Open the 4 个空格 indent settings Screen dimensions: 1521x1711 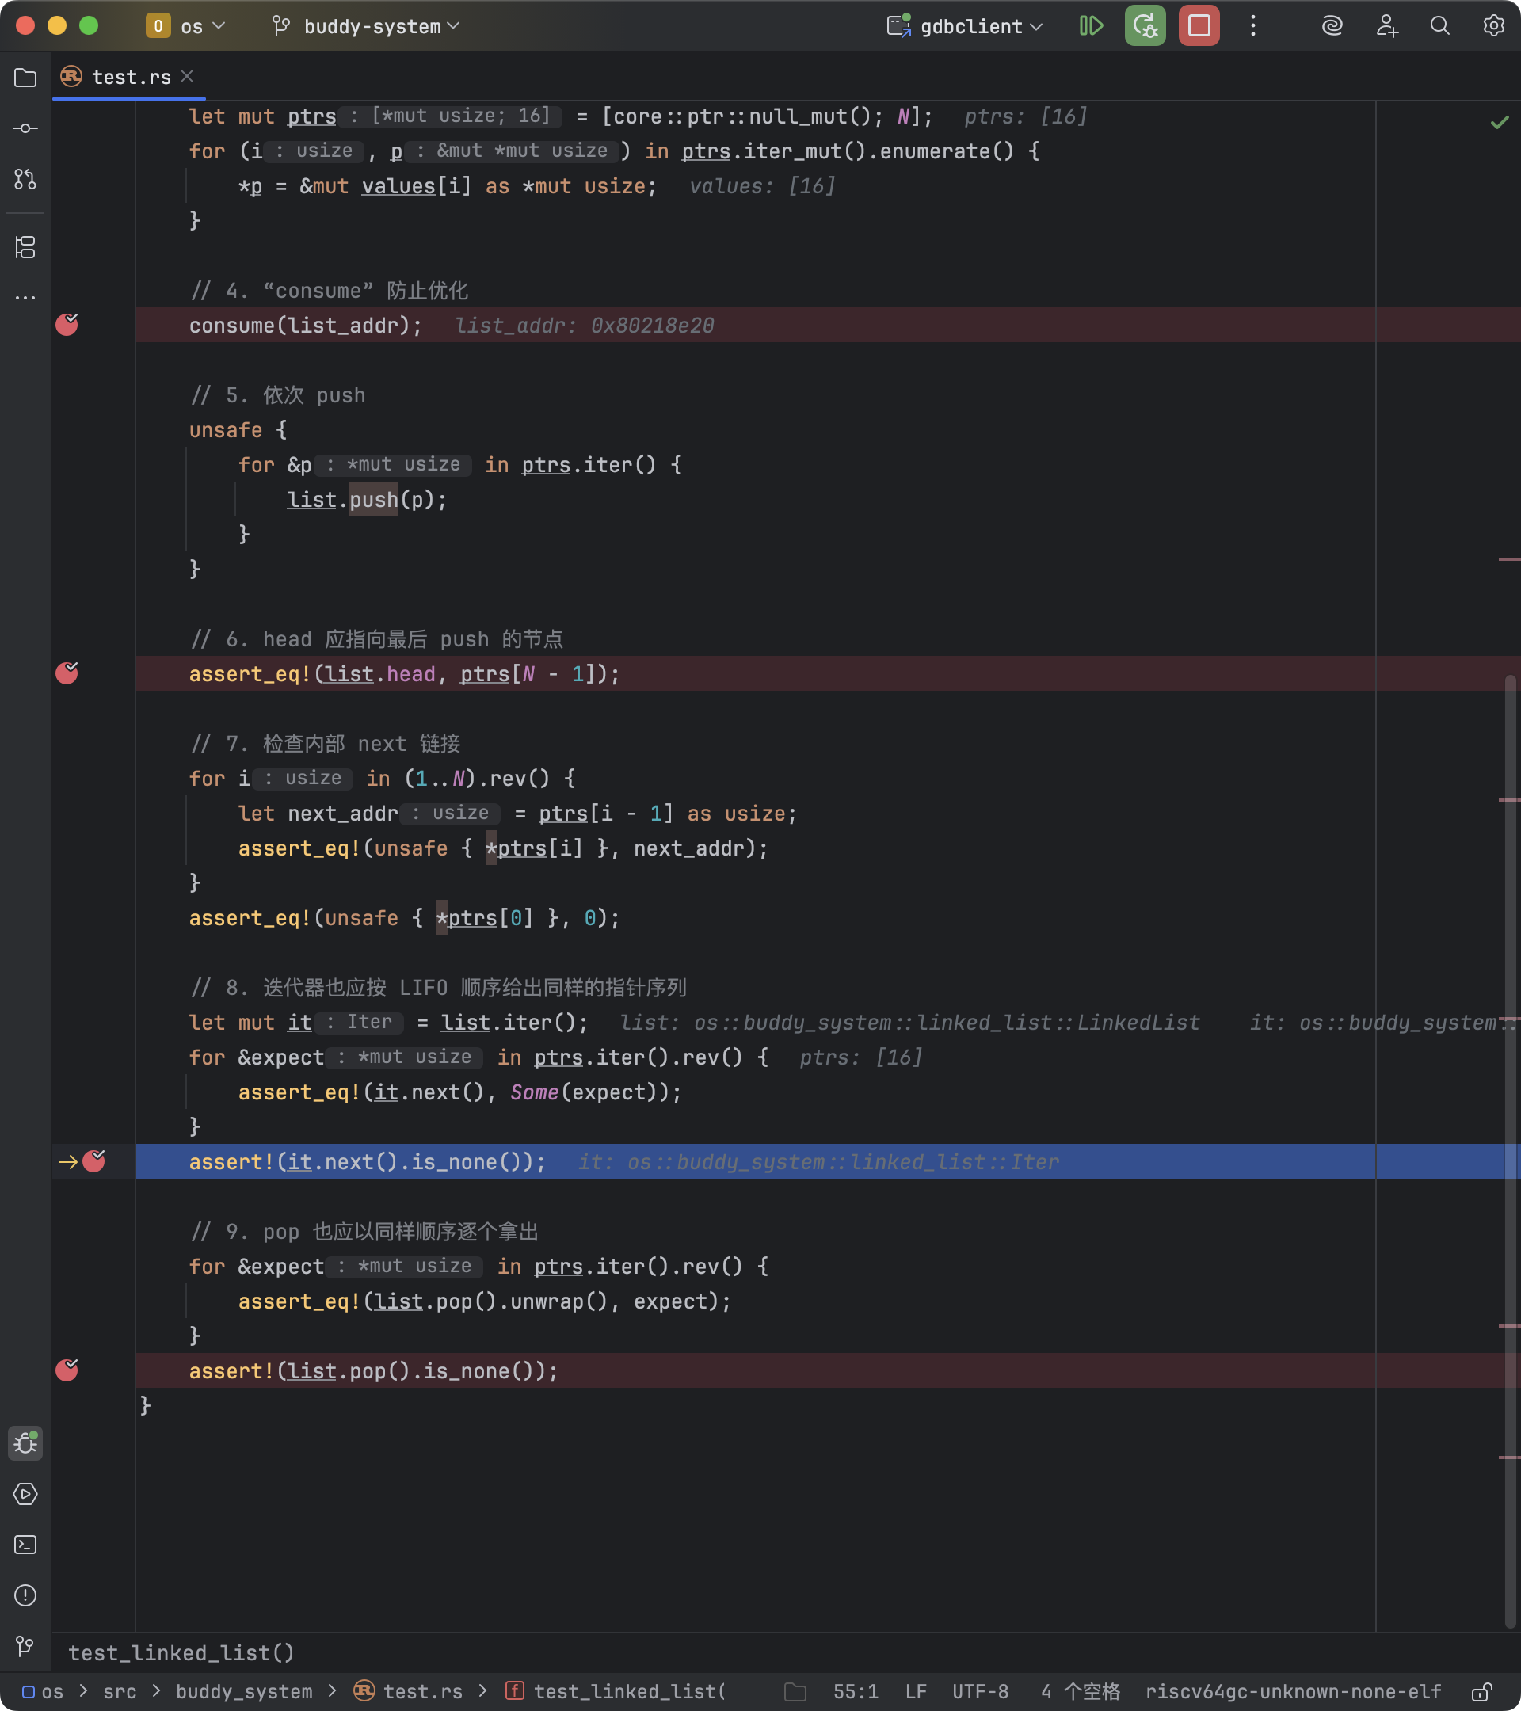coord(1080,1692)
